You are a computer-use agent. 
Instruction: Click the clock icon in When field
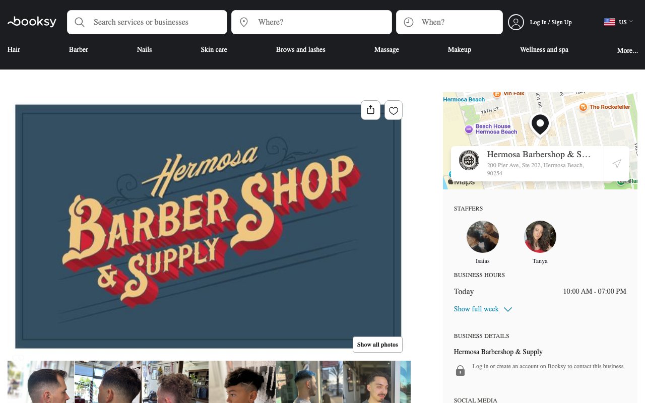click(x=409, y=22)
